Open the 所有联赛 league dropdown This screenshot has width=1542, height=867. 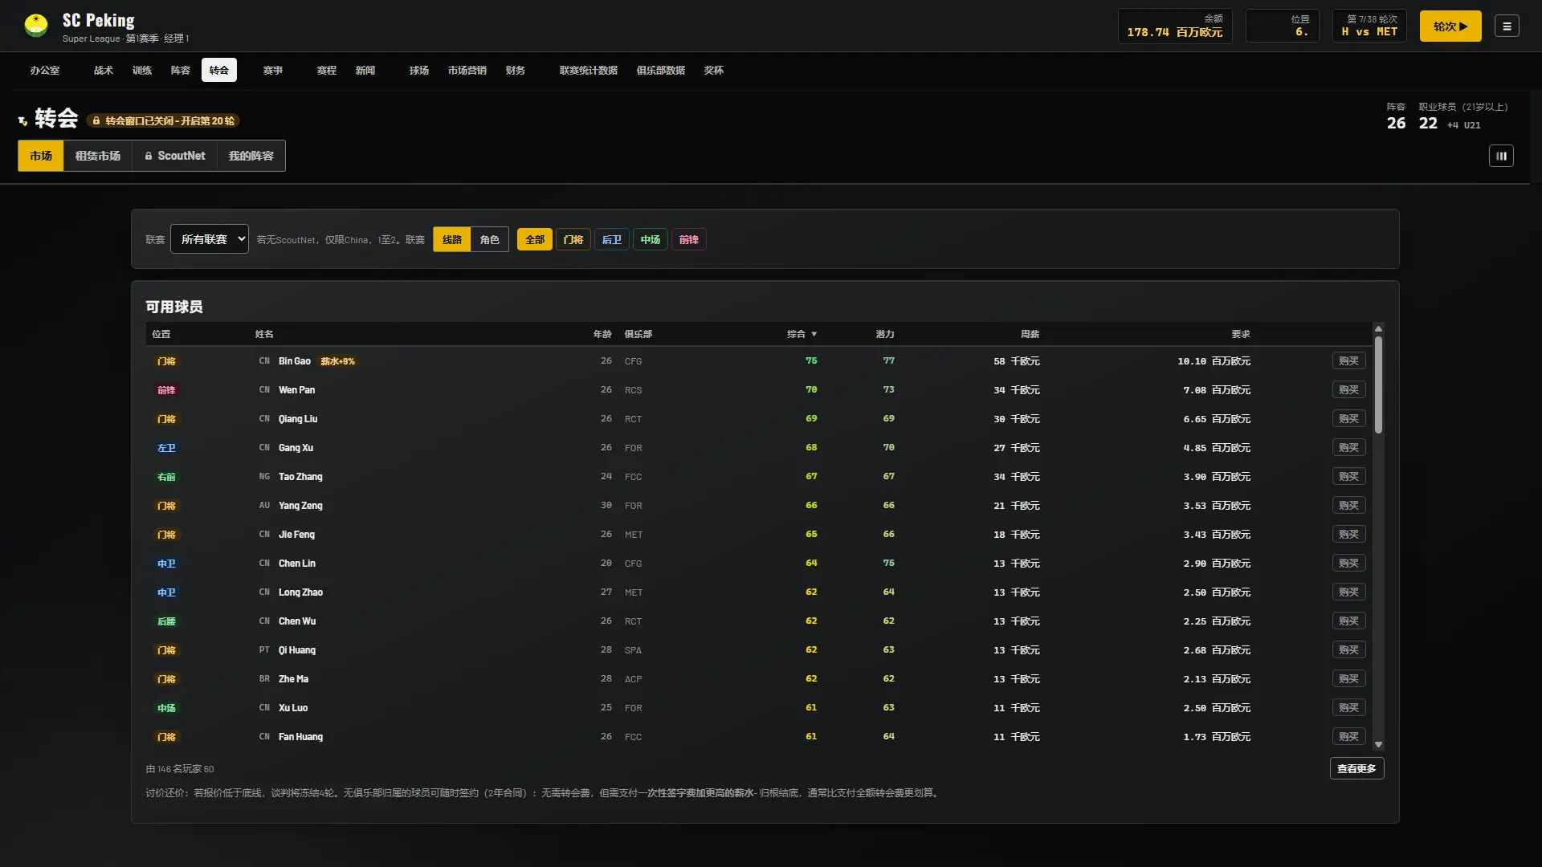coord(209,239)
